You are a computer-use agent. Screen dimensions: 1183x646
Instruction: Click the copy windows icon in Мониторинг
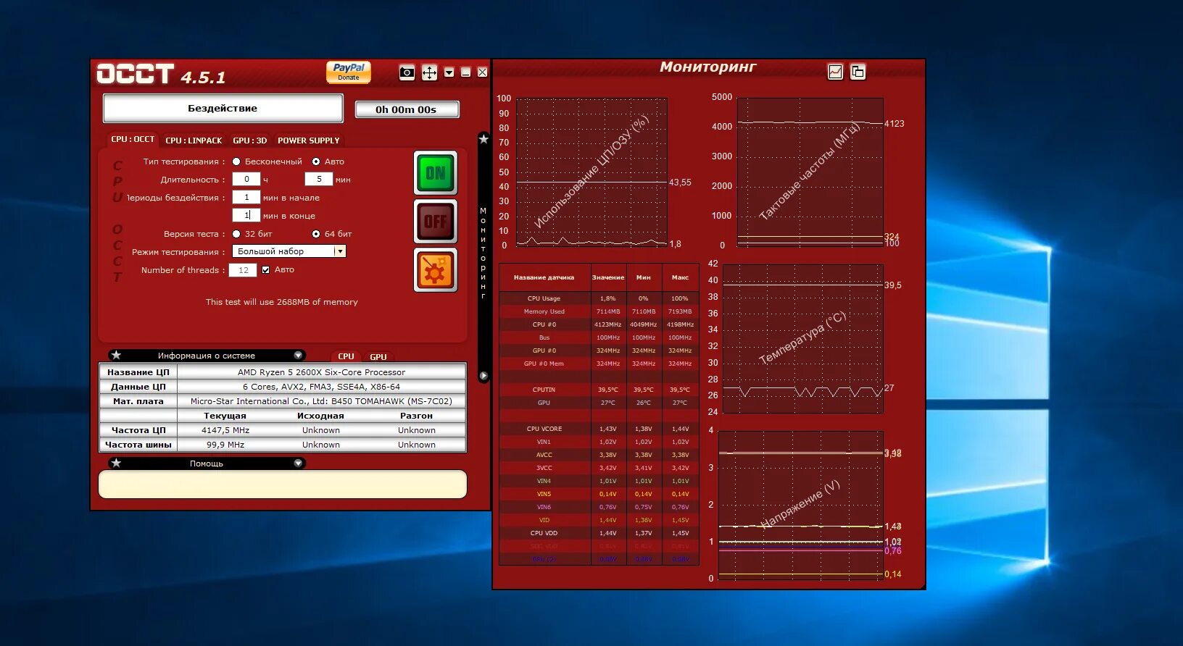[858, 72]
